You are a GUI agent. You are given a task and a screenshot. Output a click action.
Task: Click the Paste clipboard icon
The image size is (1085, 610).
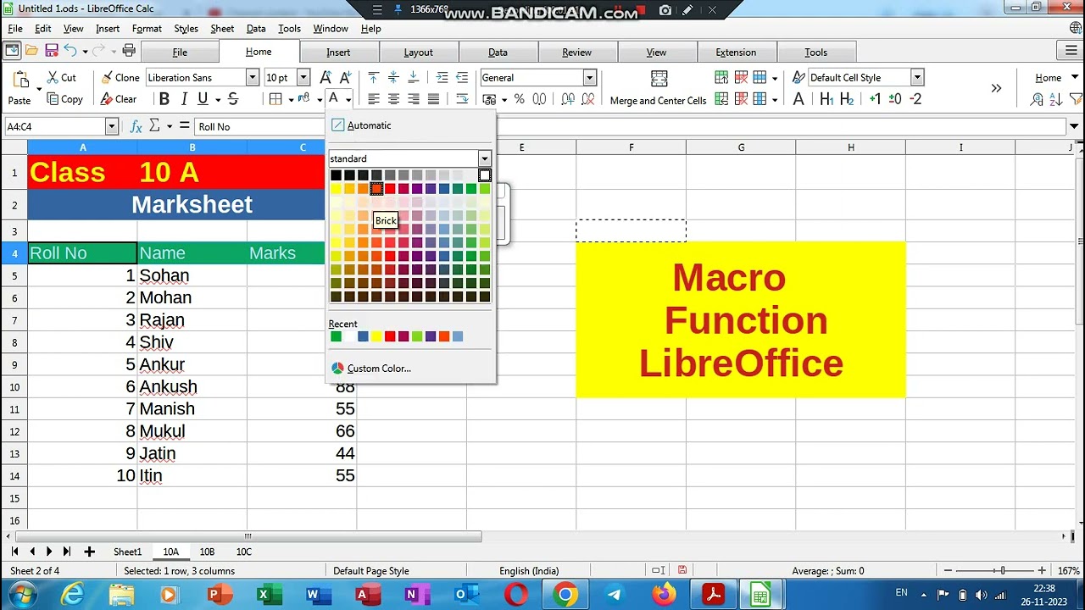[x=20, y=81]
